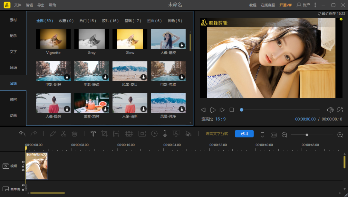Click the trash delete icon

74,134
